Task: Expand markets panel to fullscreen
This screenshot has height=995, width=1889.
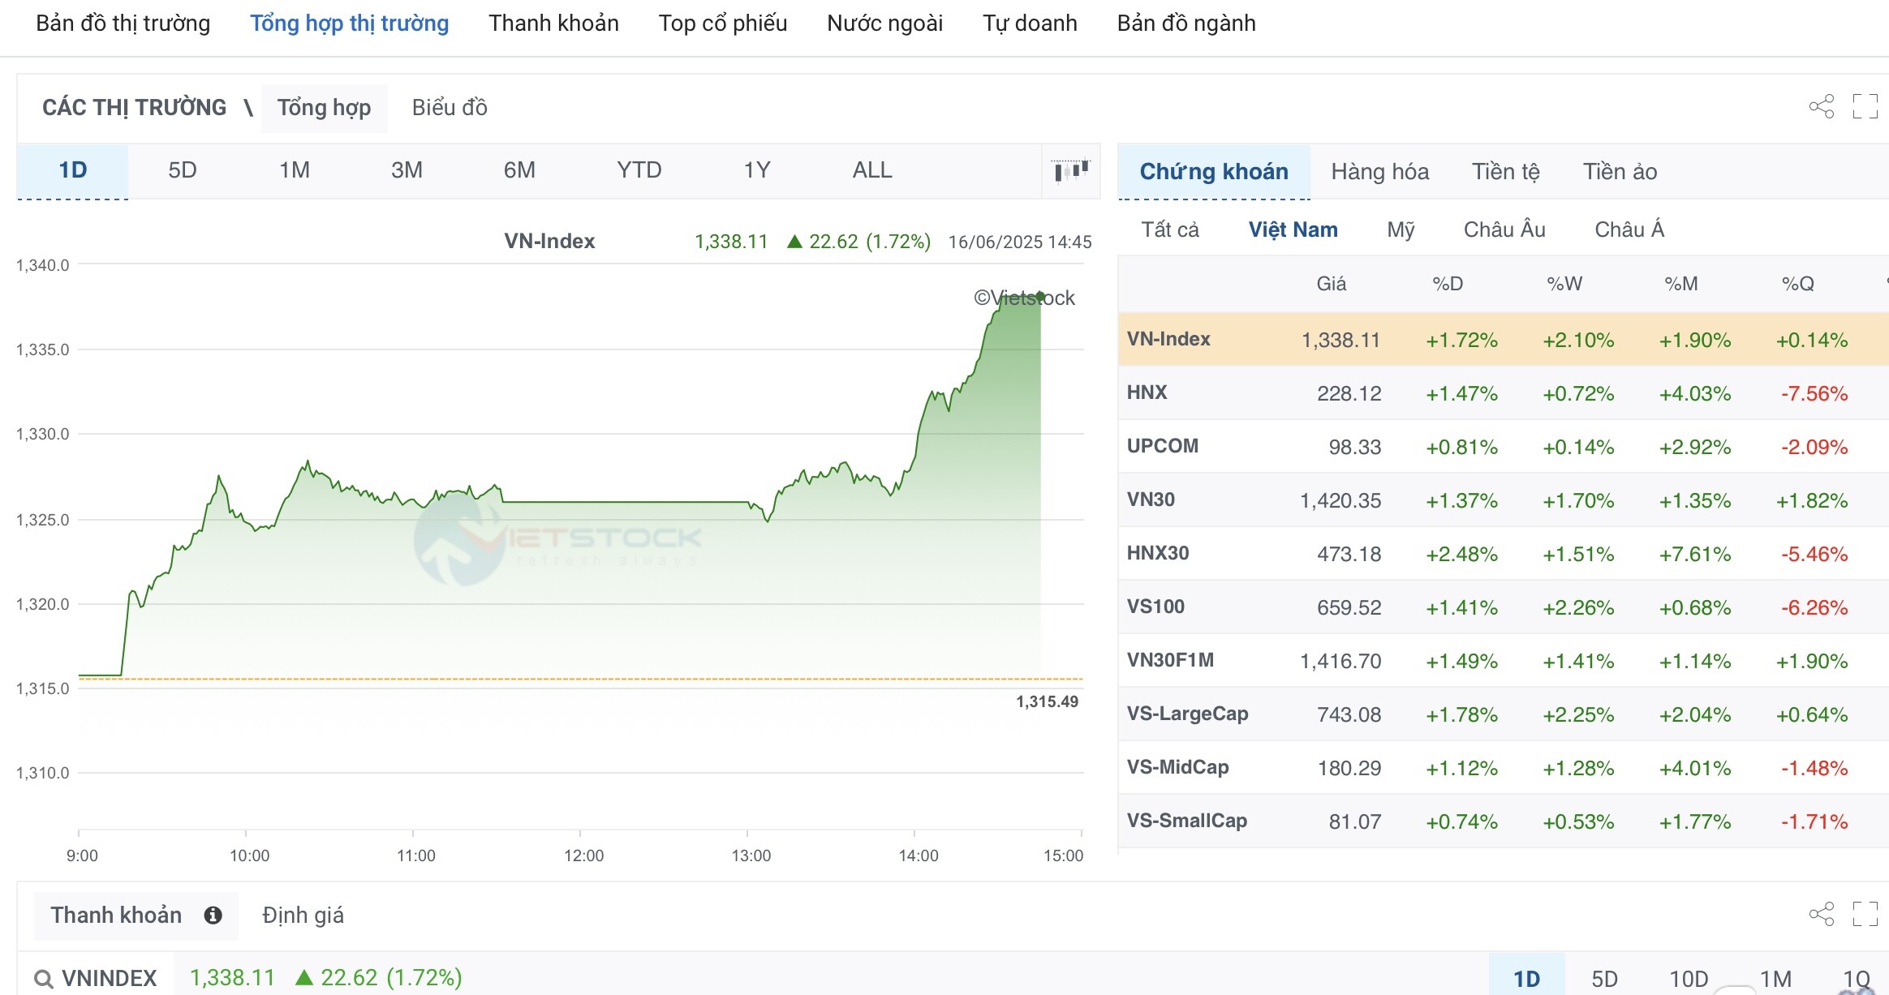Action: pyautogui.click(x=1865, y=107)
